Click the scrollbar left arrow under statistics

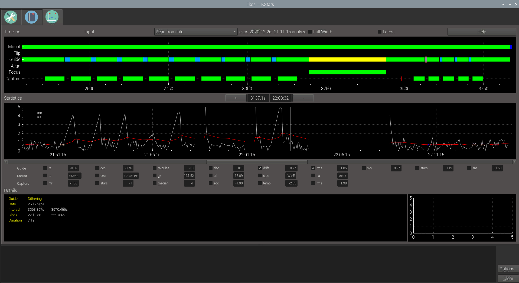(6, 162)
